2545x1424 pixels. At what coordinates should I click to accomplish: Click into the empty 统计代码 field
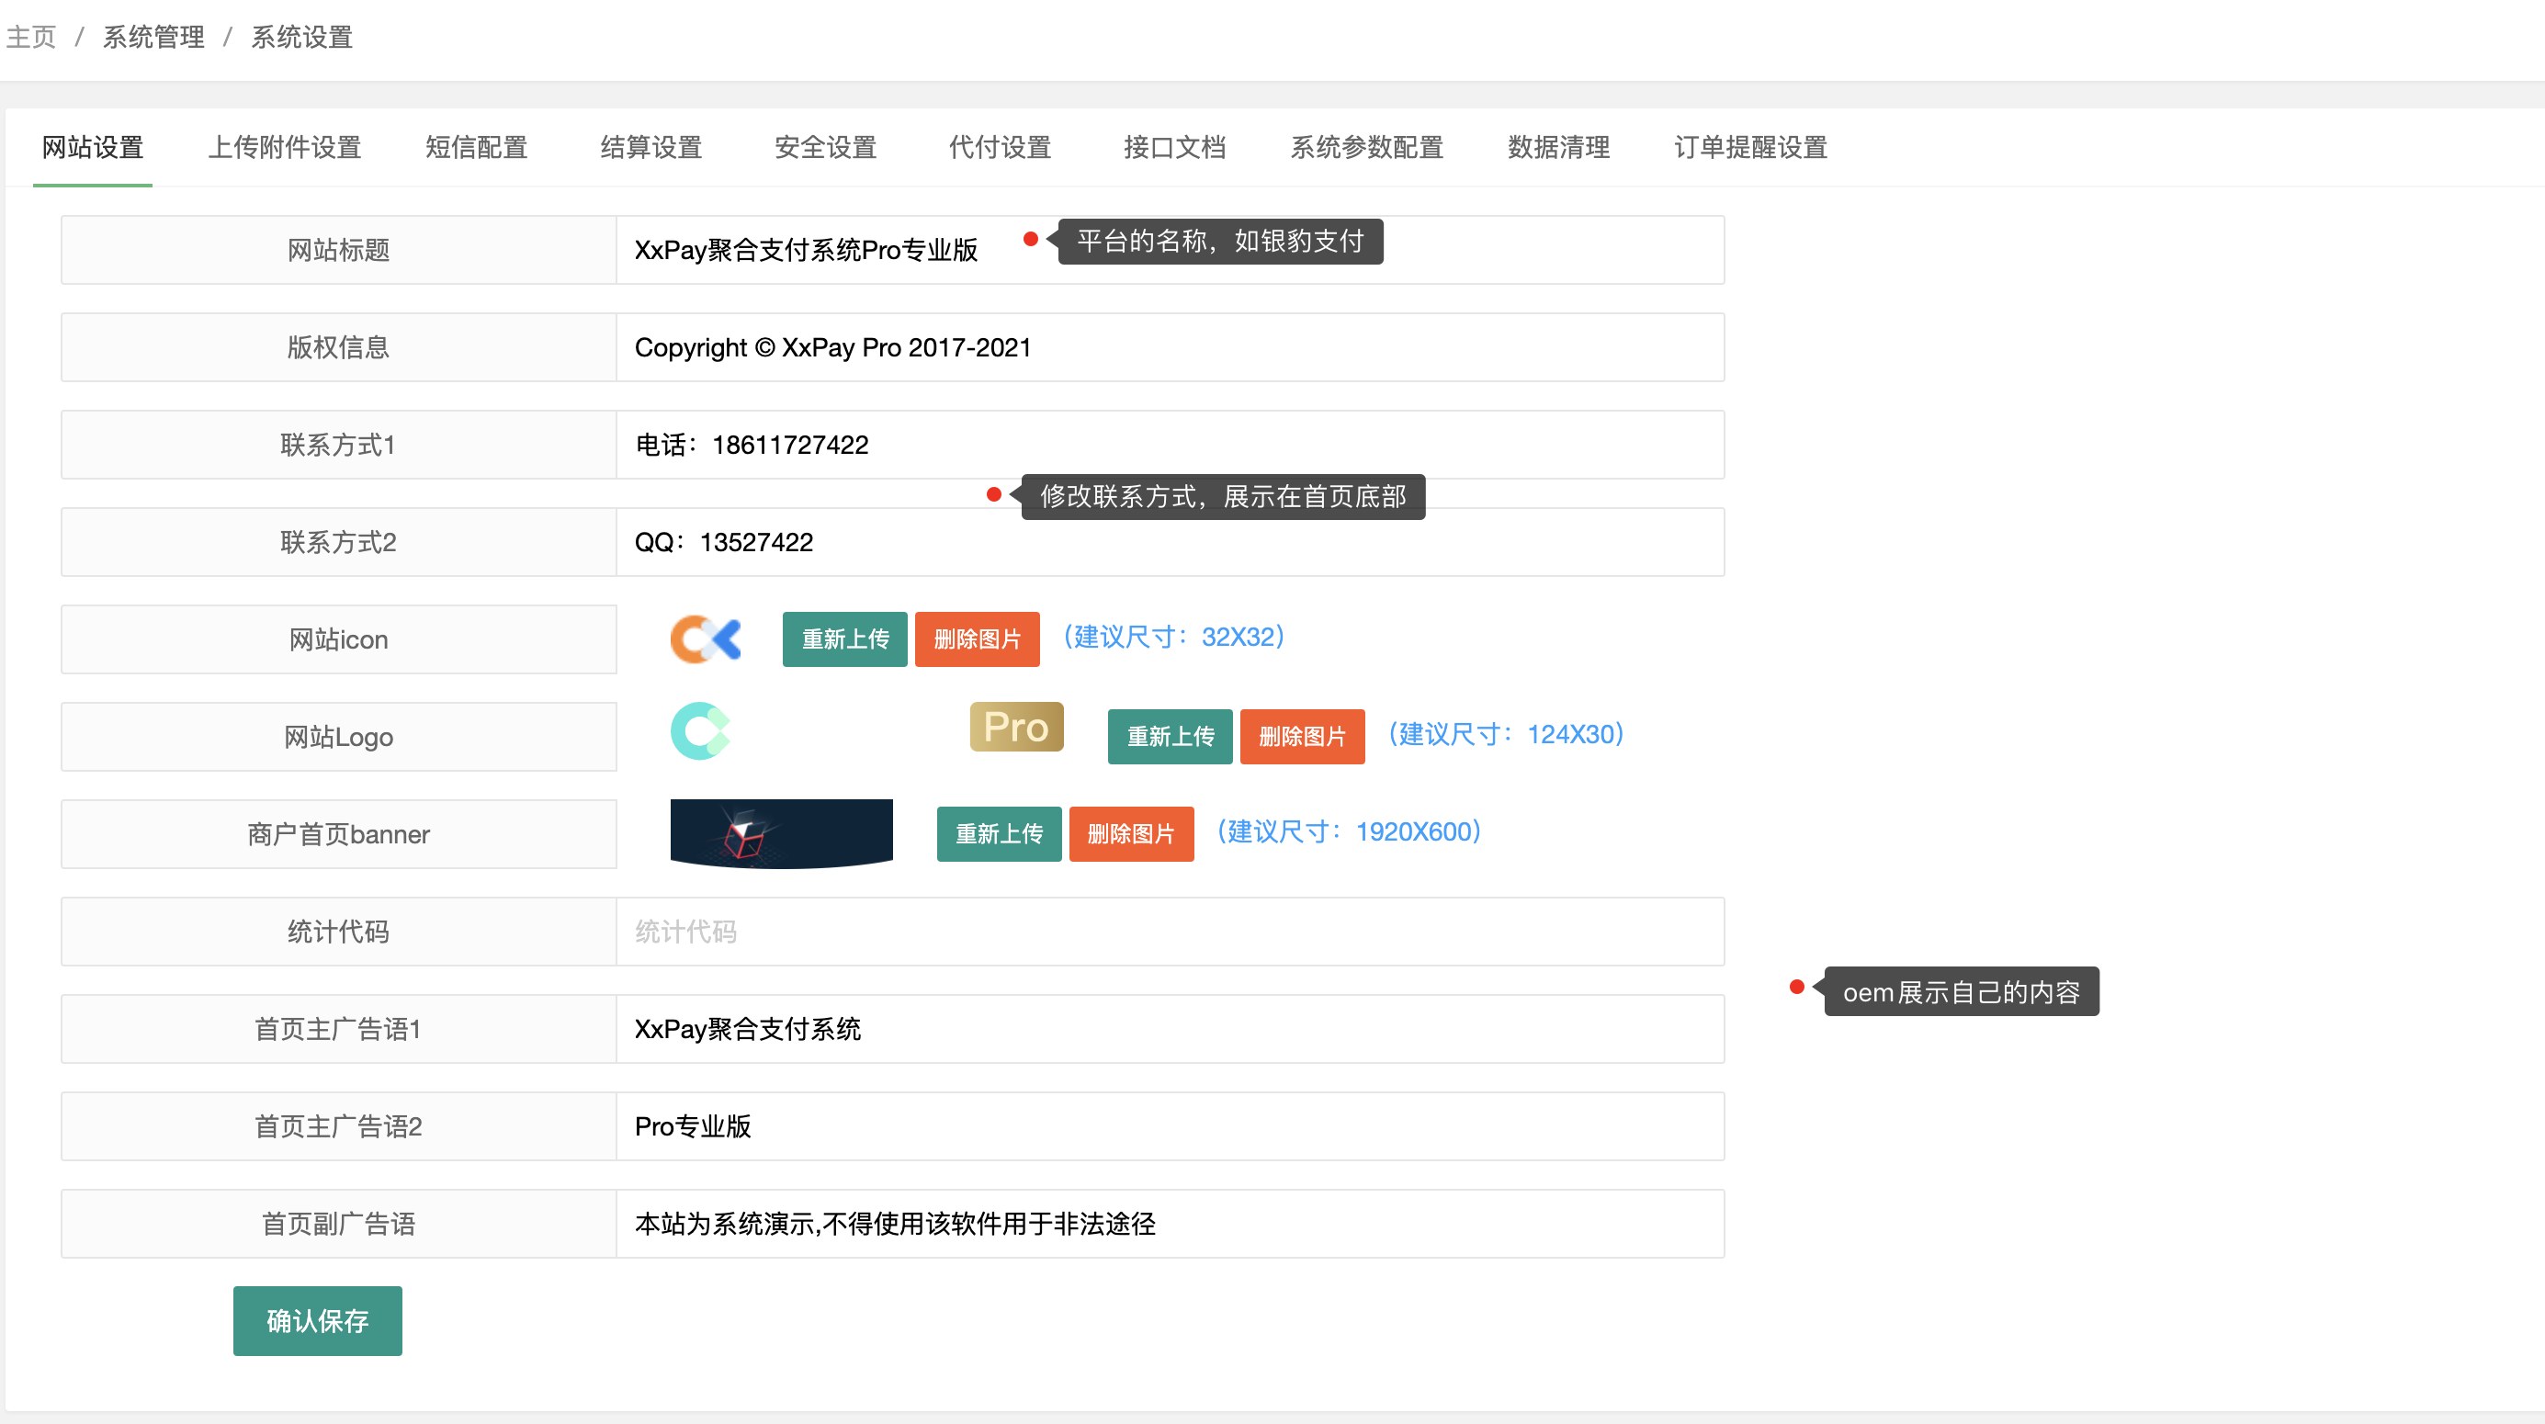(x=1170, y=931)
